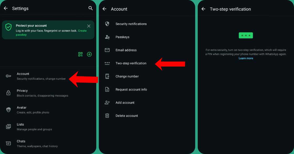
Task: Tap the QR code icon
Action: pyautogui.click(x=80, y=54)
